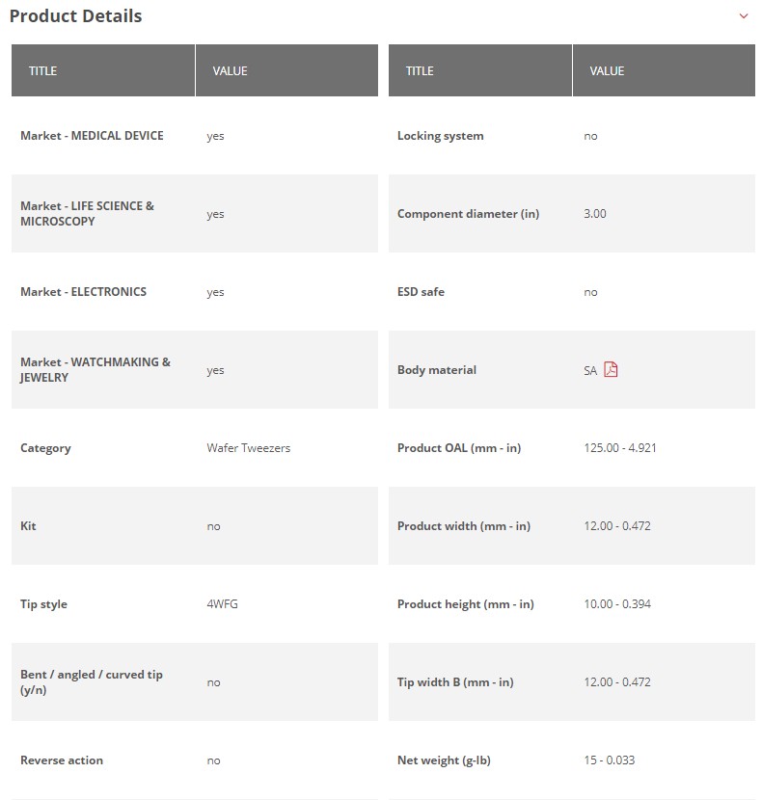Click the SA body material value

(590, 370)
